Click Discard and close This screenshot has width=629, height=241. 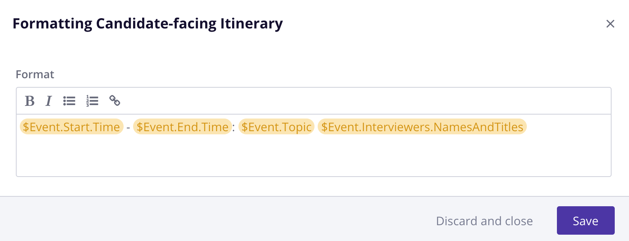coord(484,221)
